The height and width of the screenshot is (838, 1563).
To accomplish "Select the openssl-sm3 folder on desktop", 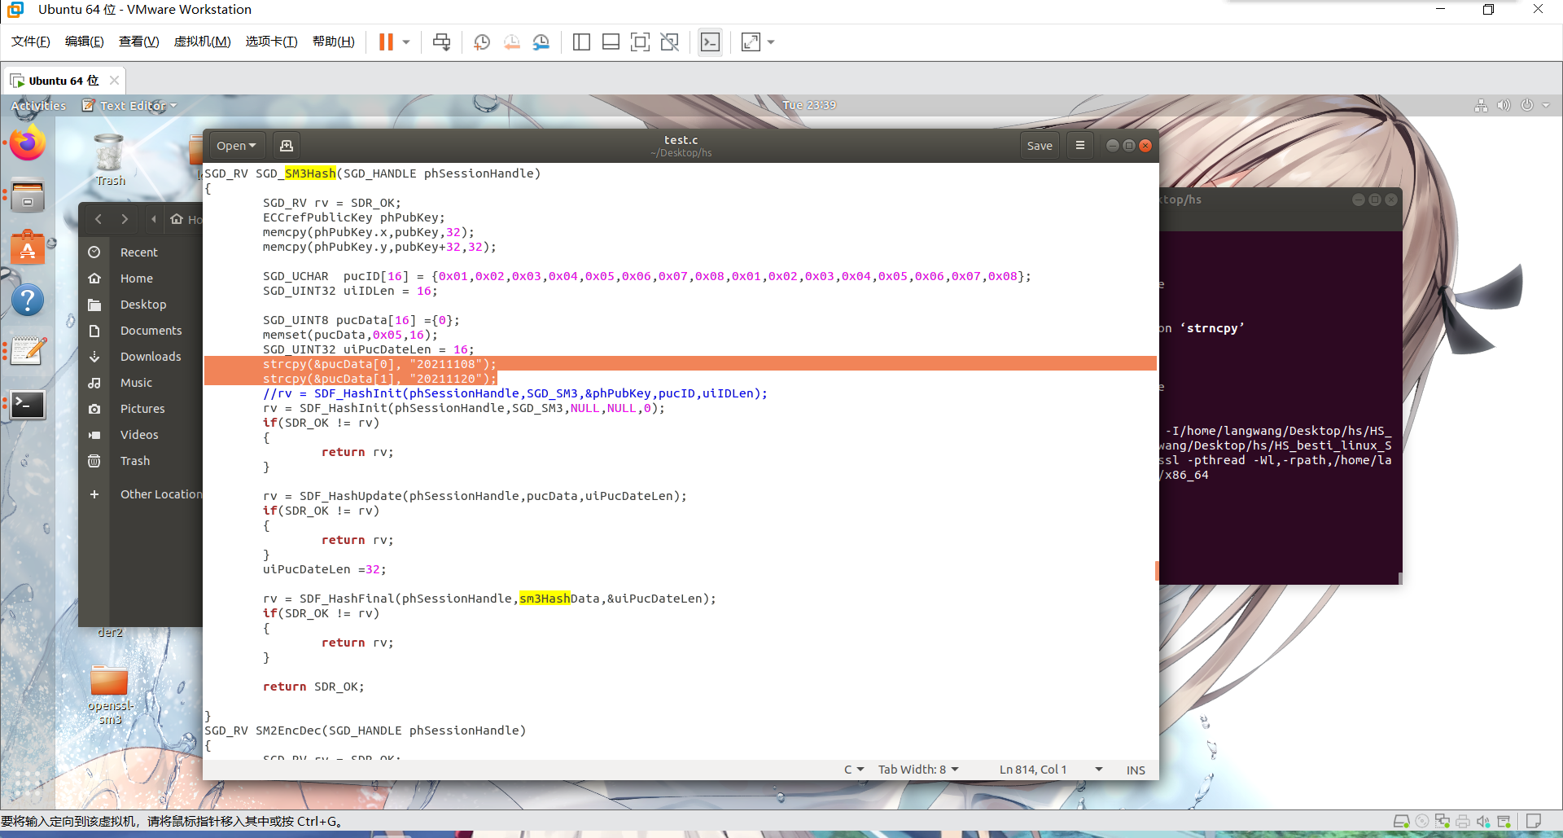I will [109, 695].
